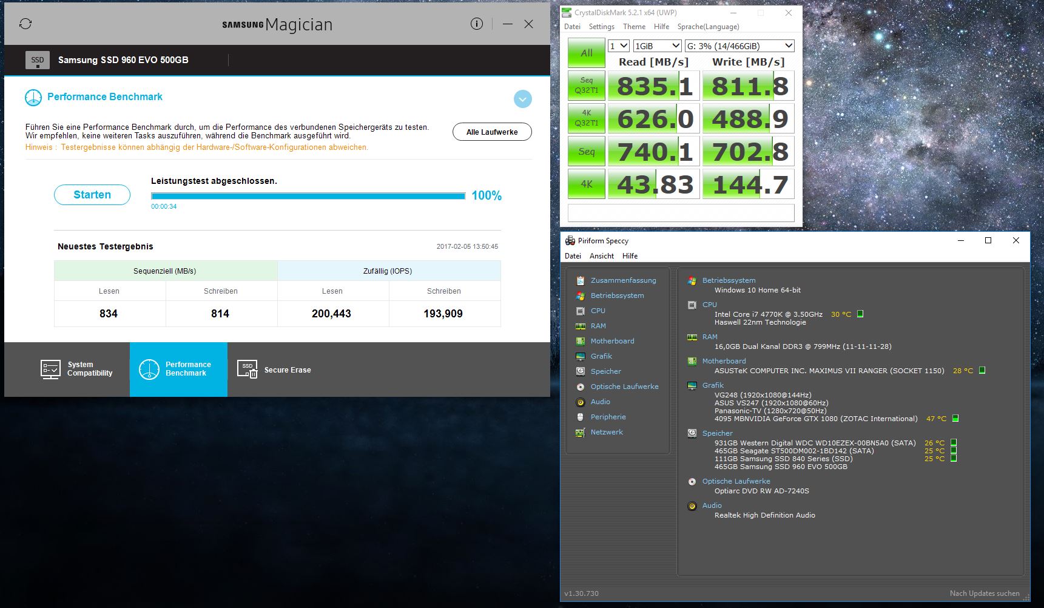
Task: Open the test count dropdown showing 1
Action: click(x=619, y=46)
